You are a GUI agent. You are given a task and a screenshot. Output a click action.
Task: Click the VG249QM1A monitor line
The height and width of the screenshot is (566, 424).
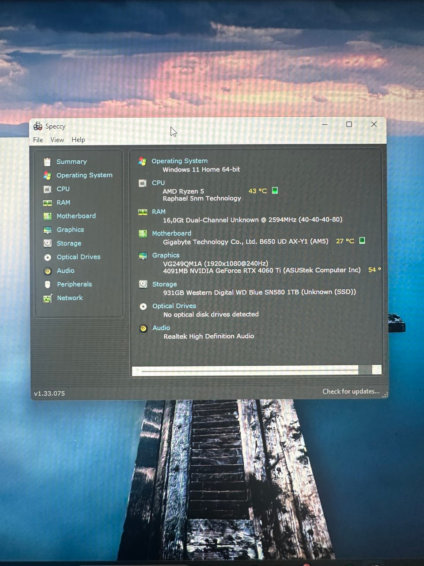[216, 264]
